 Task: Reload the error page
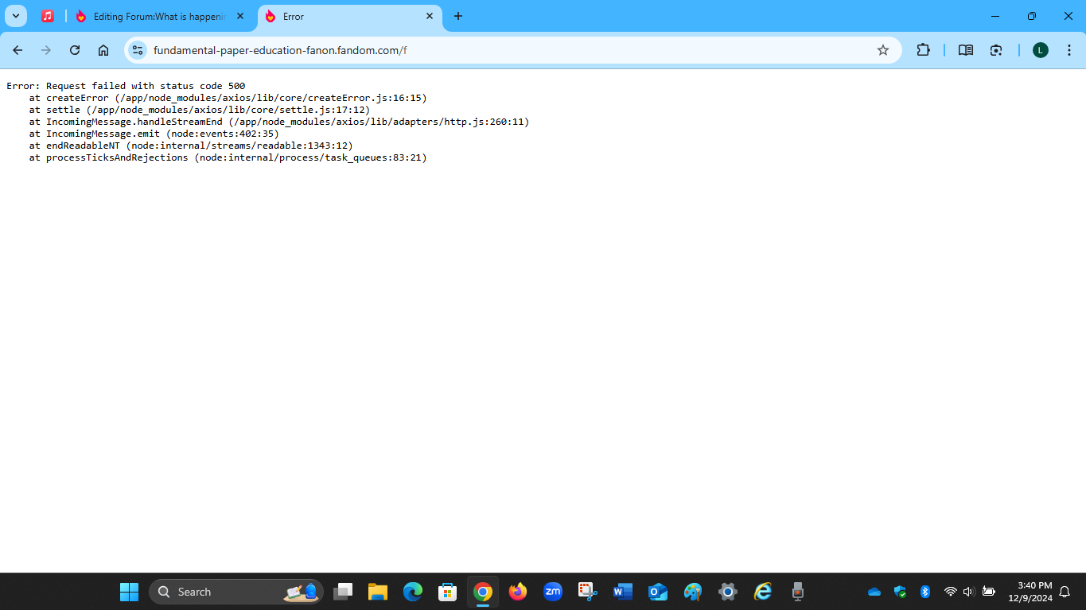tap(75, 50)
